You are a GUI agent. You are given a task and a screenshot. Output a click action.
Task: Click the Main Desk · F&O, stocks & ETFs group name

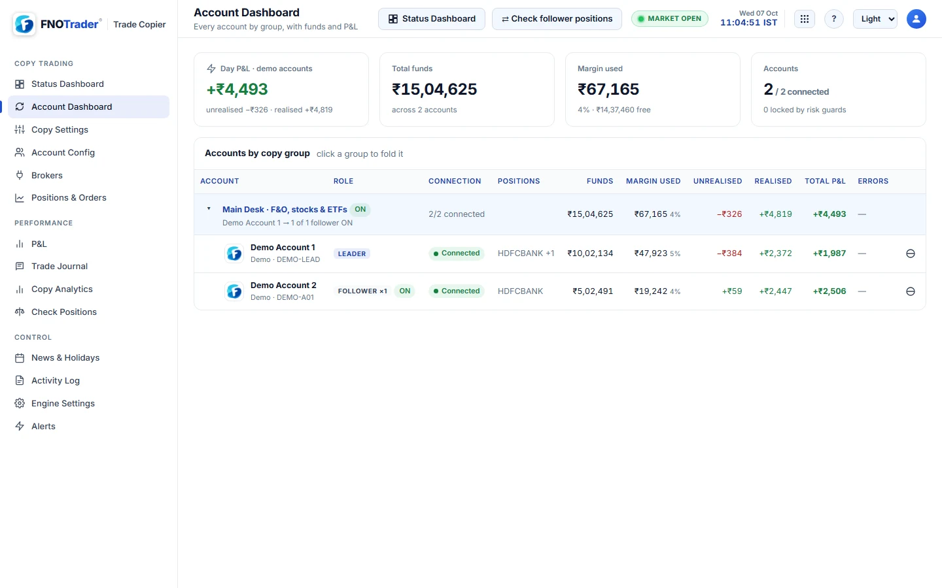[x=285, y=210]
